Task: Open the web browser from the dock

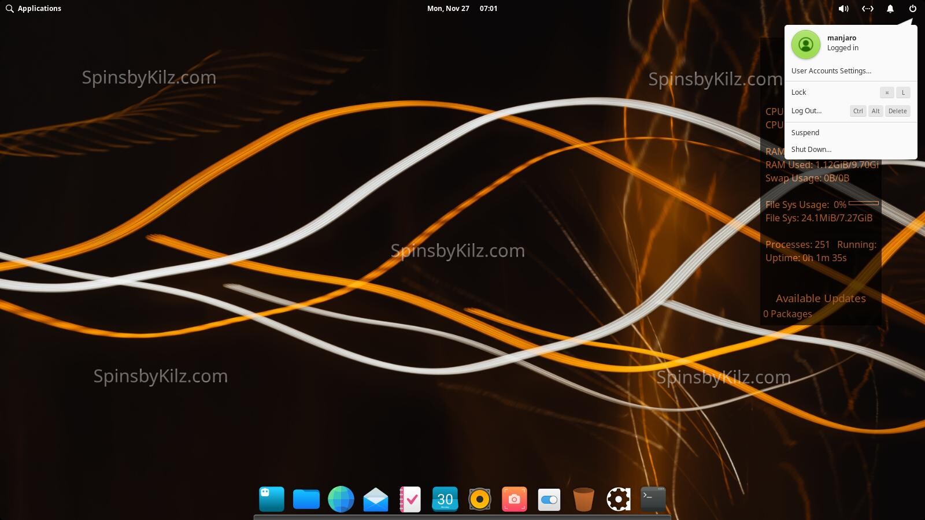Action: coord(341,499)
